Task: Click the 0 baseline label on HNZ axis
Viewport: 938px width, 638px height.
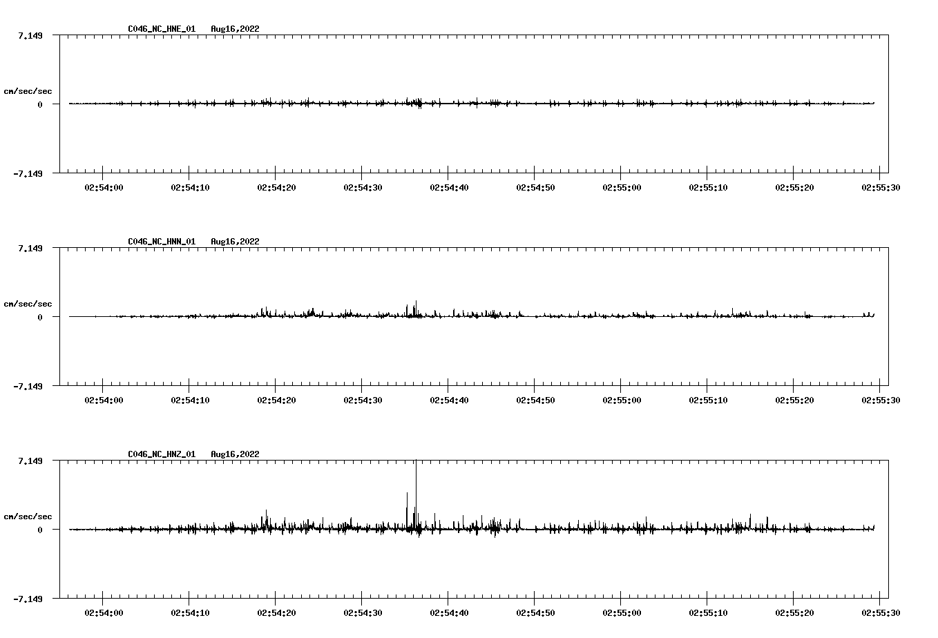Action: pos(40,530)
